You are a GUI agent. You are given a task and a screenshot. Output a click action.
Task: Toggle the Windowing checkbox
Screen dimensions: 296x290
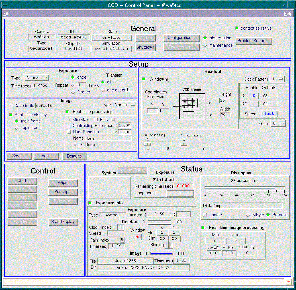tap(144, 79)
